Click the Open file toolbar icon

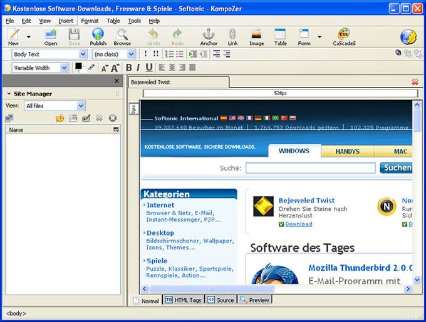tap(51, 37)
